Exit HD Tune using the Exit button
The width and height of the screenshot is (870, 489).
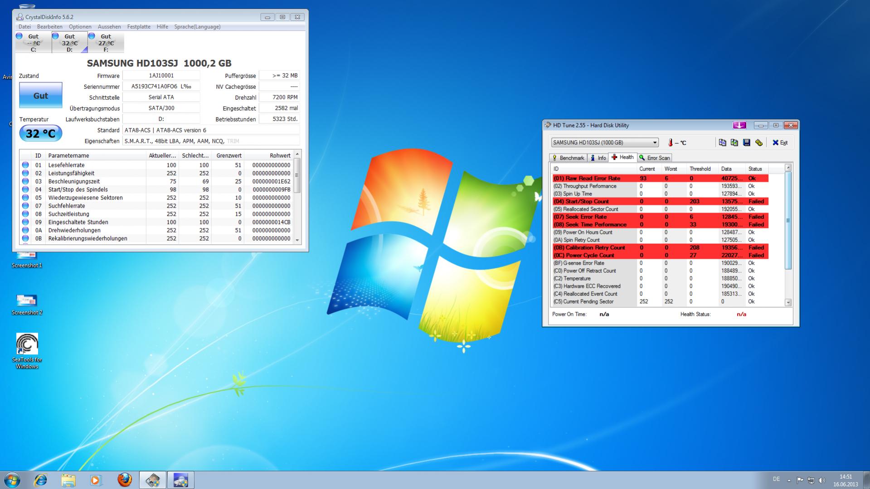pyautogui.click(x=780, y=143)
